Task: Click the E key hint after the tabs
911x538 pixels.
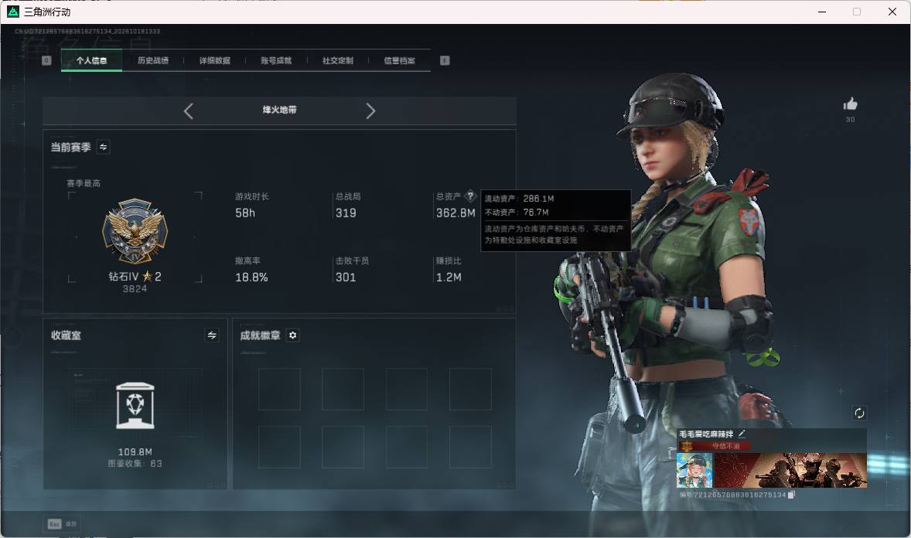Action: click(445, 60)
